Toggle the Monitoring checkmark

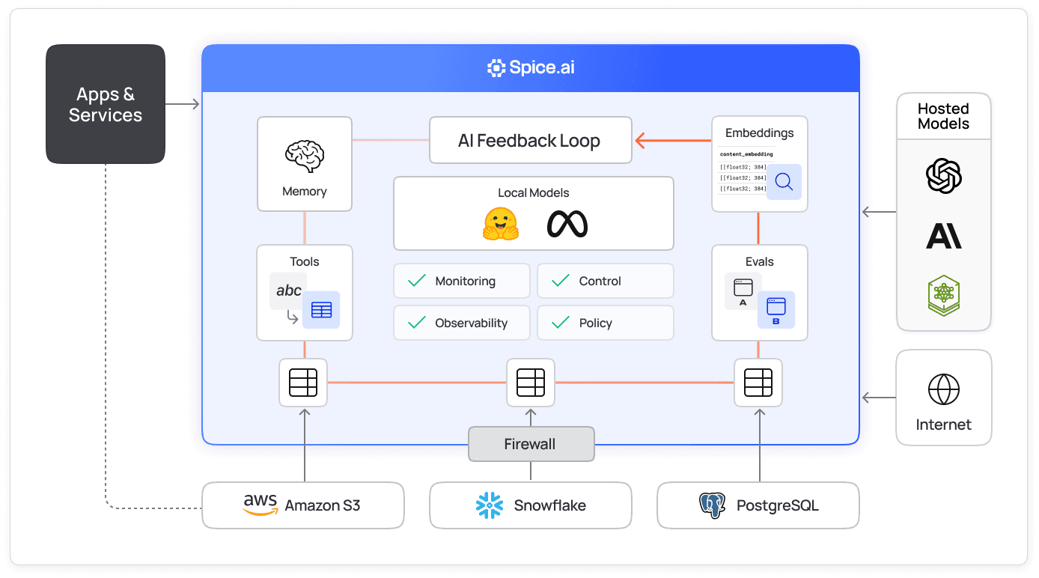[x=417, y=281]
